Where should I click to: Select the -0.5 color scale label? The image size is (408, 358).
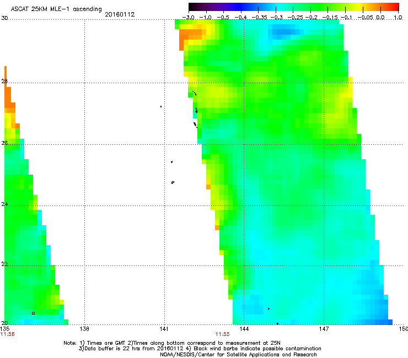[223, 18]
